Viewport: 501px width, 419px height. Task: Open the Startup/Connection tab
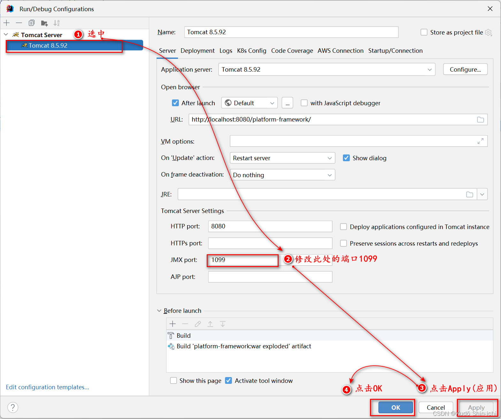point(396,51)
